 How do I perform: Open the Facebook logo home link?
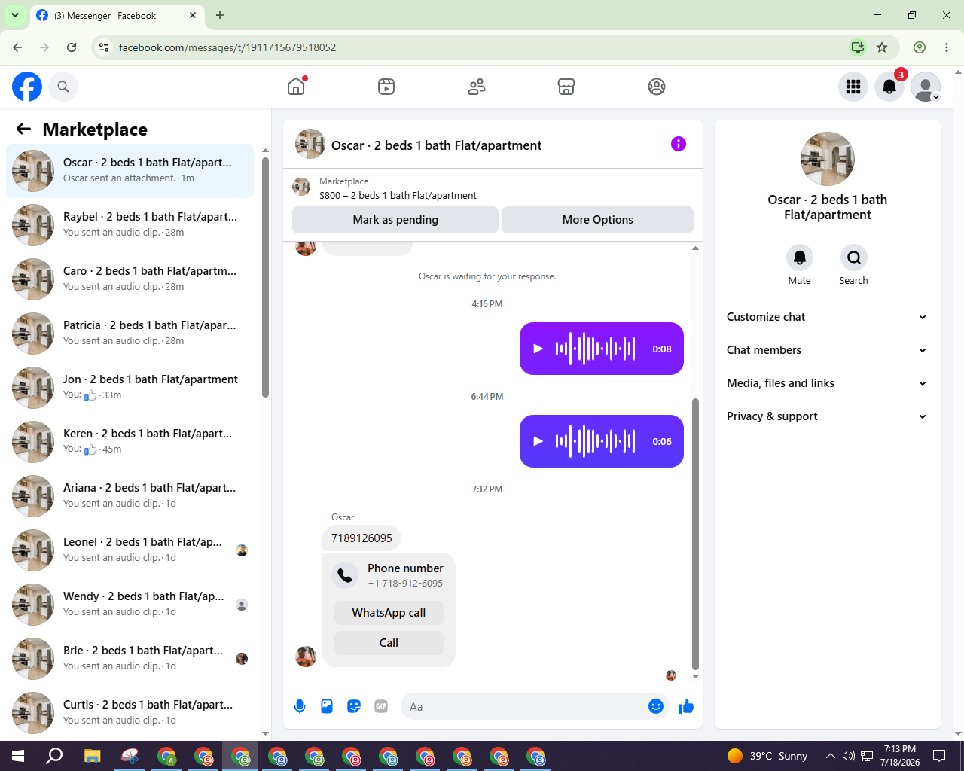coord(27,87)
